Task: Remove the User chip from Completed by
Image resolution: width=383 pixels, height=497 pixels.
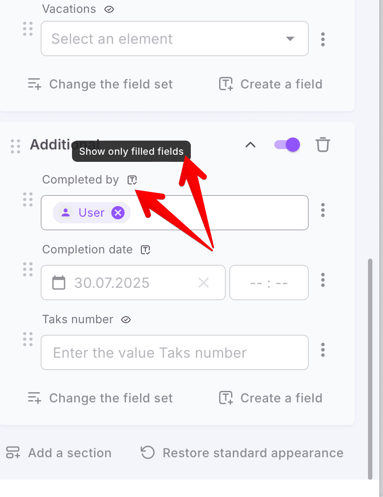Action: pos(118,213)
